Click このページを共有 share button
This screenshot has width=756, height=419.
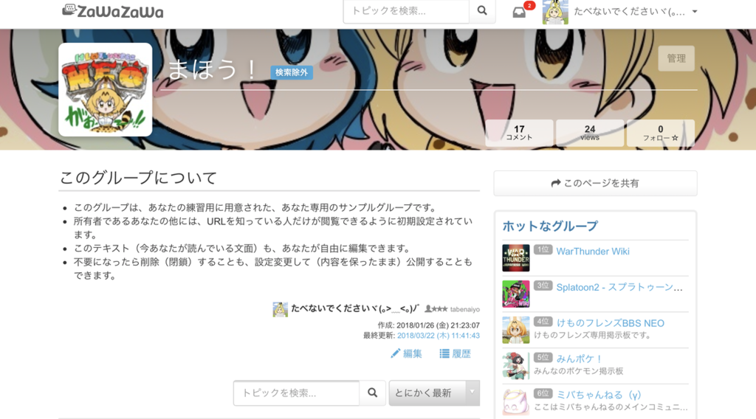(595, 183)
